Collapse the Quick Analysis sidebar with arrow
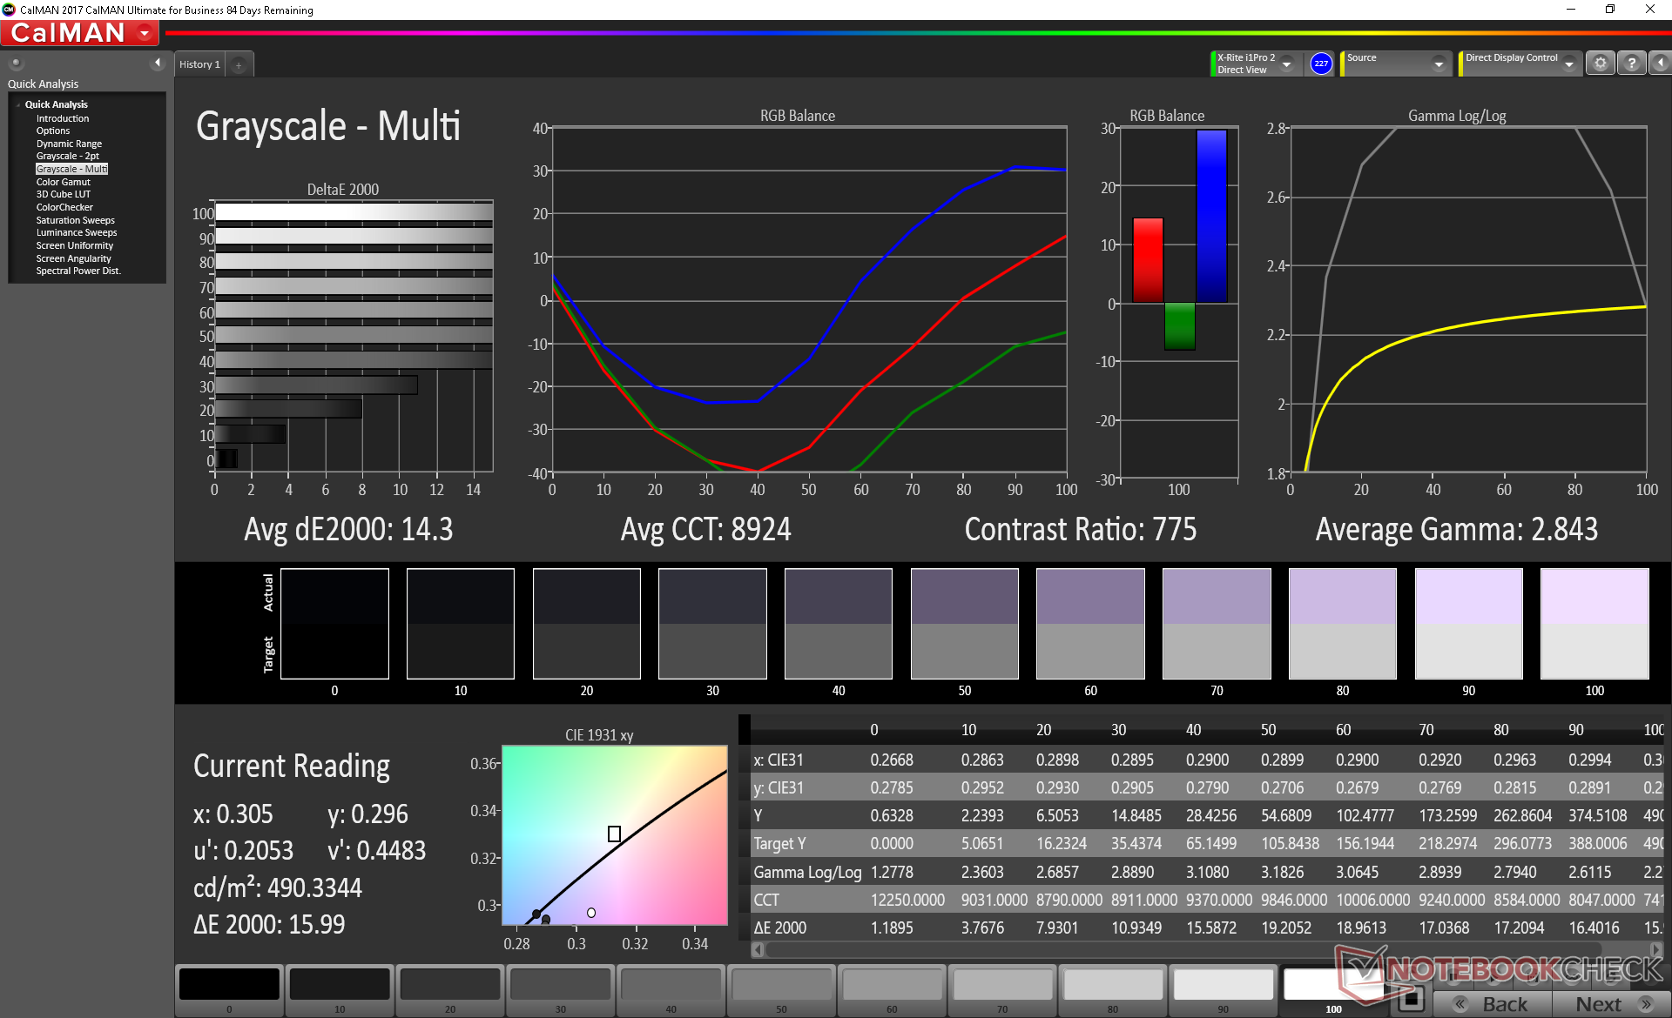Viewport: 1672px width, 1018px height. pos(158,63)
